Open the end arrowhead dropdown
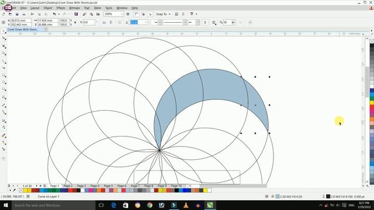The width and height of the screenshot is (374, 210). point(198,22)
